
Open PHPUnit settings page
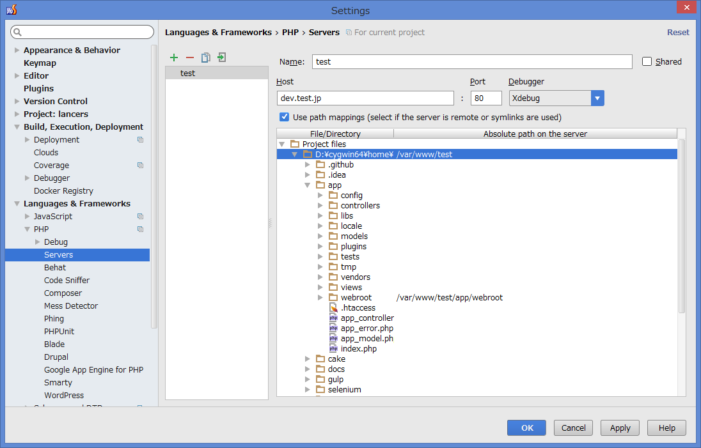[59, 332]
